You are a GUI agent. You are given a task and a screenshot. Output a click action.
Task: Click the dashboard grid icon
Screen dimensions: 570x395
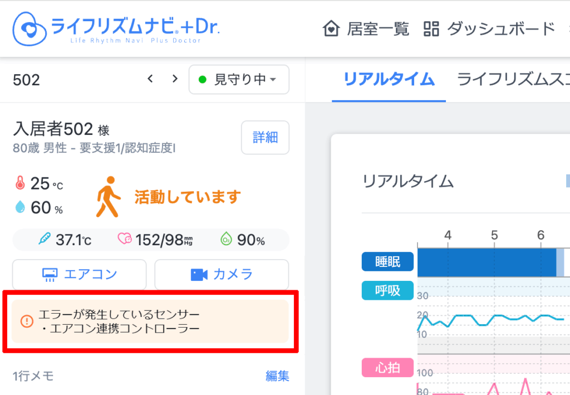point(431,28)
